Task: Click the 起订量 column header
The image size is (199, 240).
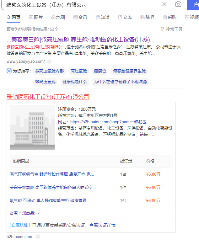Action: (126, 161)
